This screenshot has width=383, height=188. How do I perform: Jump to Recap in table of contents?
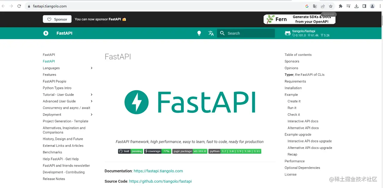pos(292,154)
